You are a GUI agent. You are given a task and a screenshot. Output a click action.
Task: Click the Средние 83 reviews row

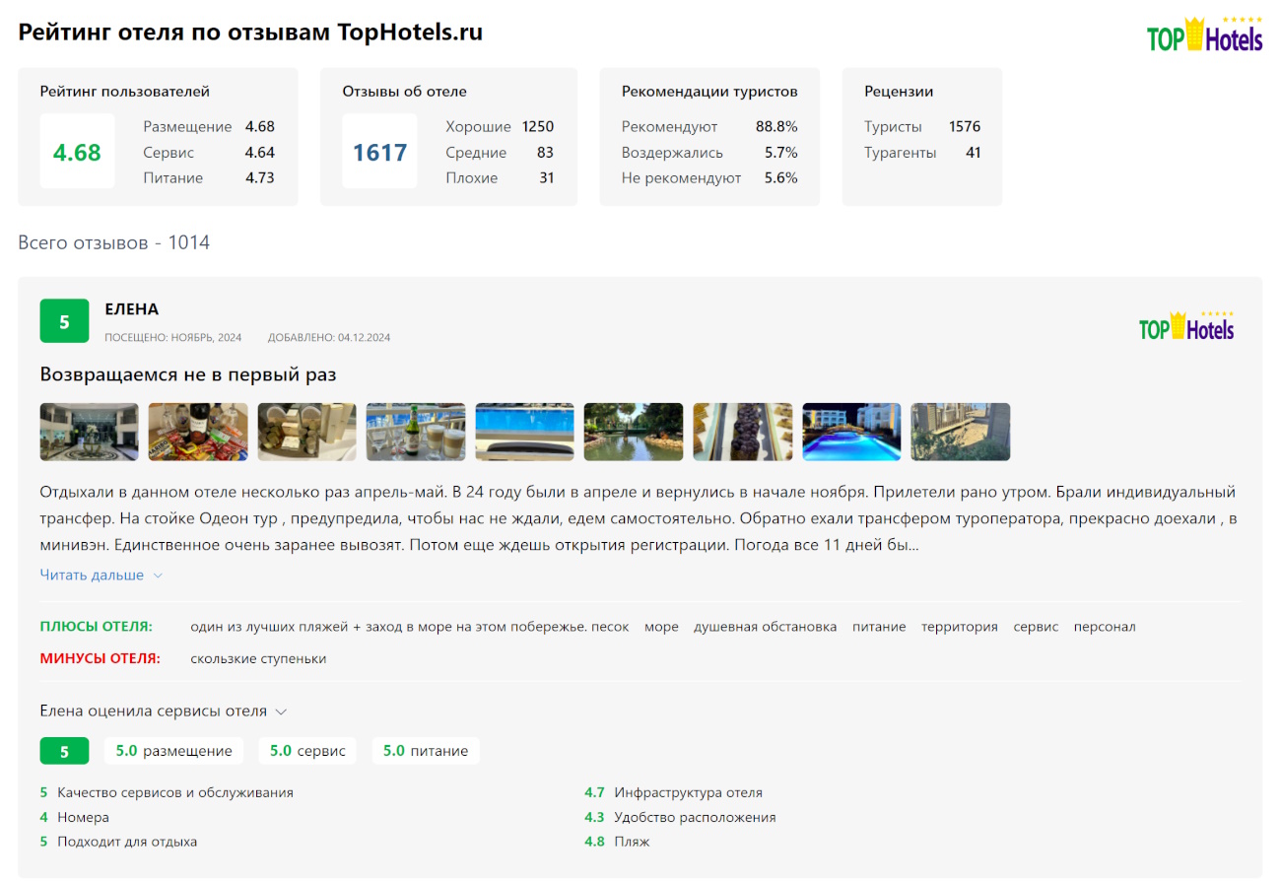[500, 153]
